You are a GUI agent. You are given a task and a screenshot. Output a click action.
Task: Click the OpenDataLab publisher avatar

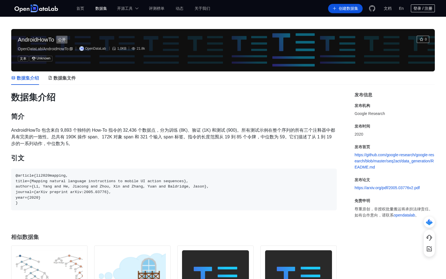82,49
